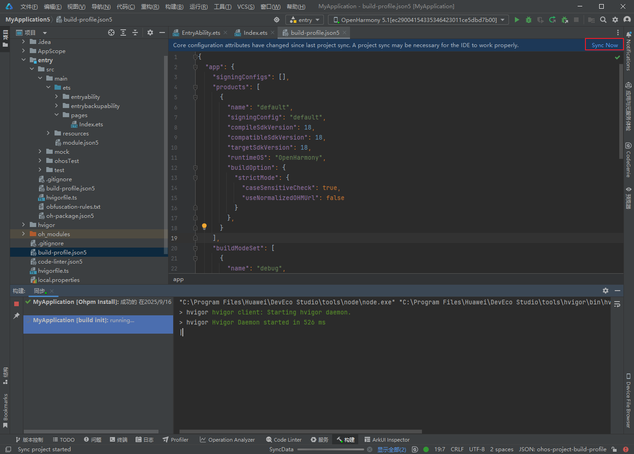
Task: Change UTF-8 file encoding in status bar
Action: pyautogui.click(x=476, y=449)
